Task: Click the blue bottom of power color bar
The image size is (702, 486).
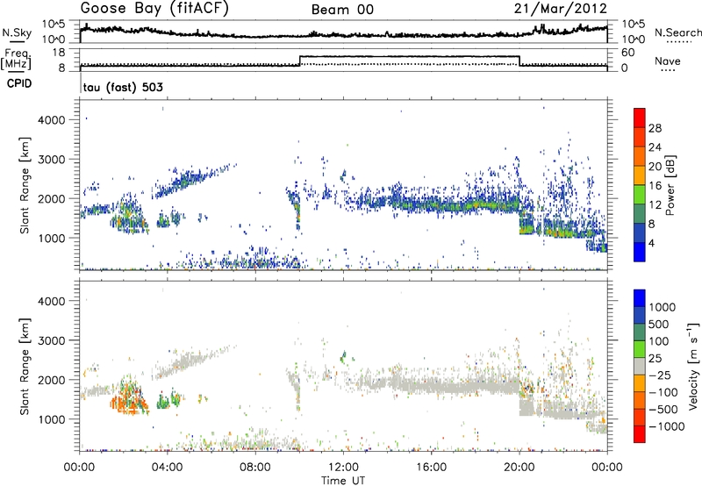Action: coord(640,252)
